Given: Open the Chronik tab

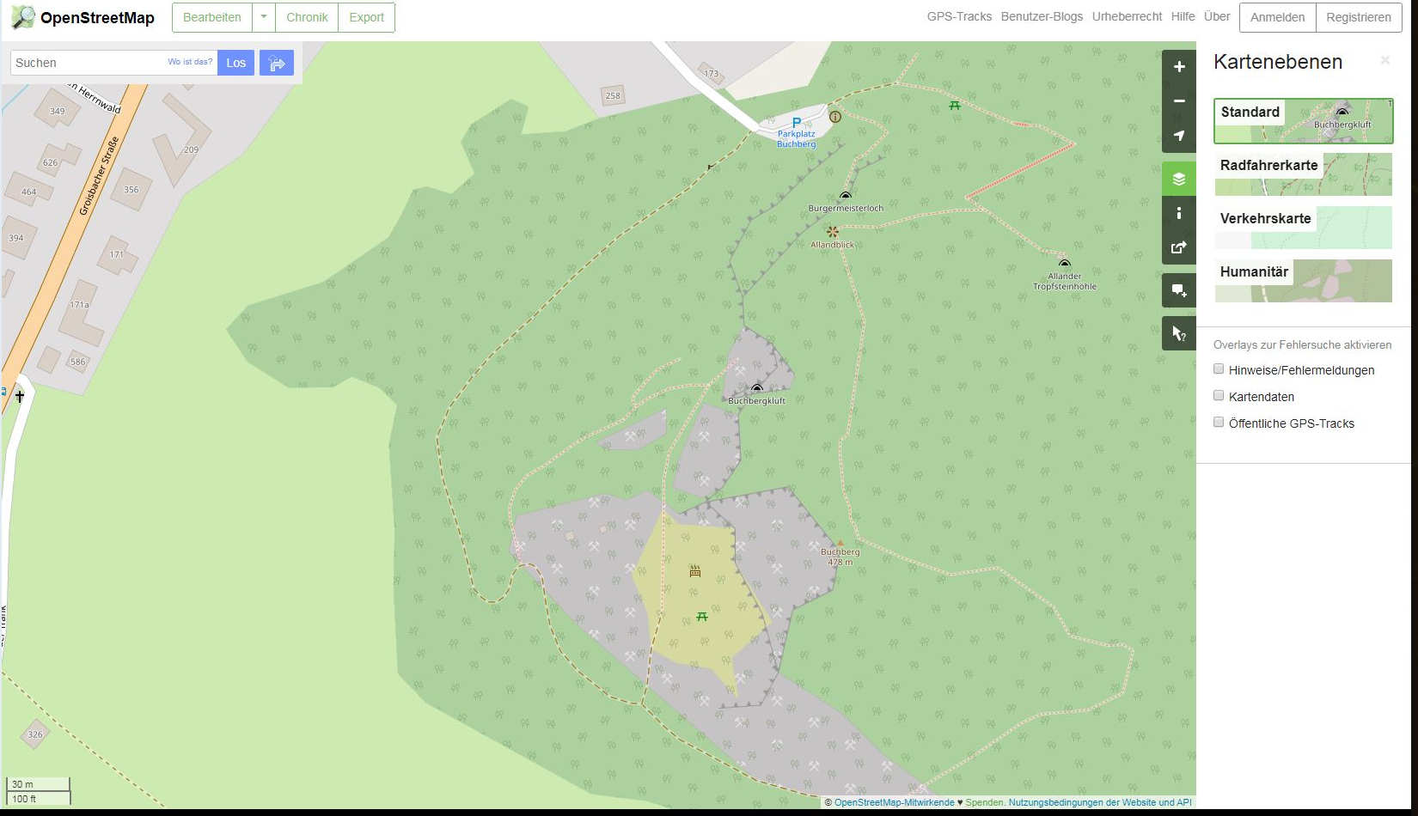Looking at the screenshot, I should click(x=307, y=17).
